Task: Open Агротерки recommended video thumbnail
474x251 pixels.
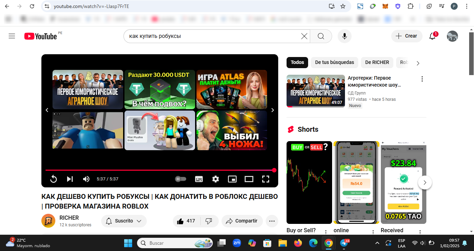Action: 316,91
